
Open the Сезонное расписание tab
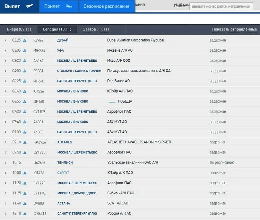click(x=106, y=6)
